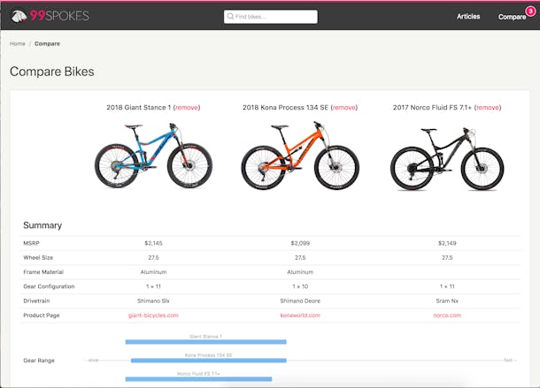Click the Kona Process 134 SE gear range bar
540x388 pixels.
pos(209,360)
